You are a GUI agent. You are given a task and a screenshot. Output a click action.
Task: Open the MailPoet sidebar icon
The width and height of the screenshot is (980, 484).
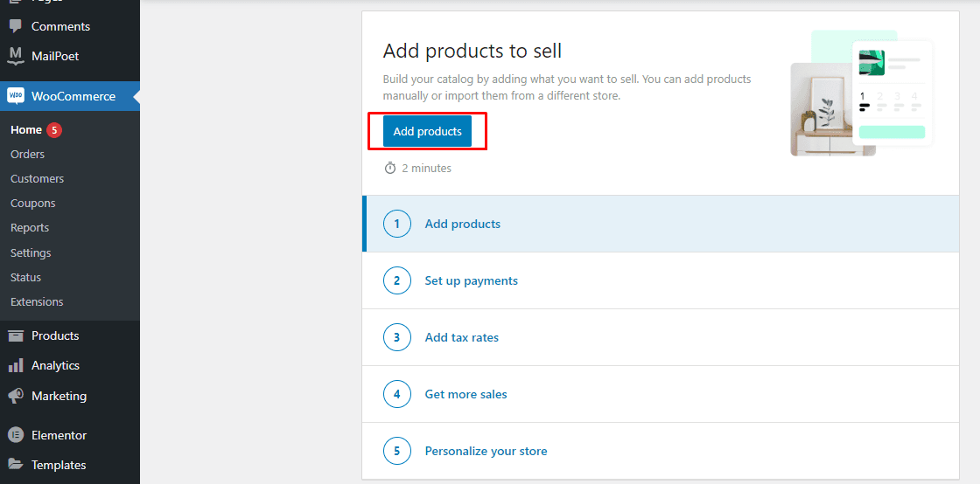[x=16, y=56]
